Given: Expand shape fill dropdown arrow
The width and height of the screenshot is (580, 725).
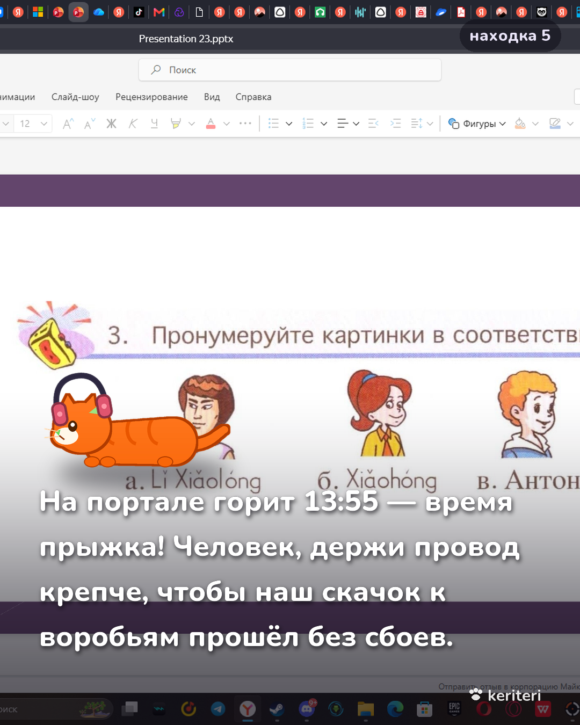Looking at the screenshot, I should click(x=535, y=124).
